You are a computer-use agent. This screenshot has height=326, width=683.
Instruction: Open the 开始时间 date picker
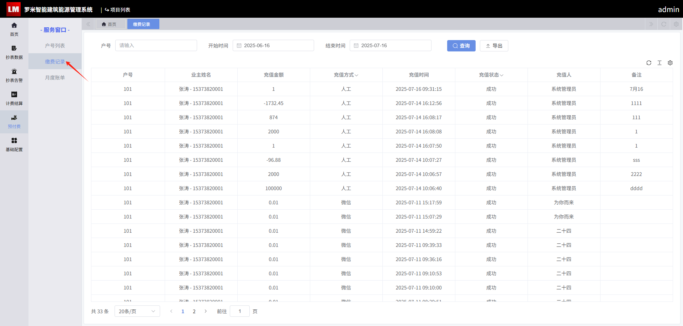pos(273,45)
